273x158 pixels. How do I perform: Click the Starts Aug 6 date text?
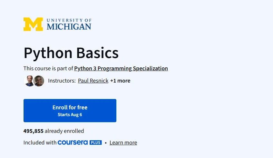pyautogui.click(x=70, y=114)
